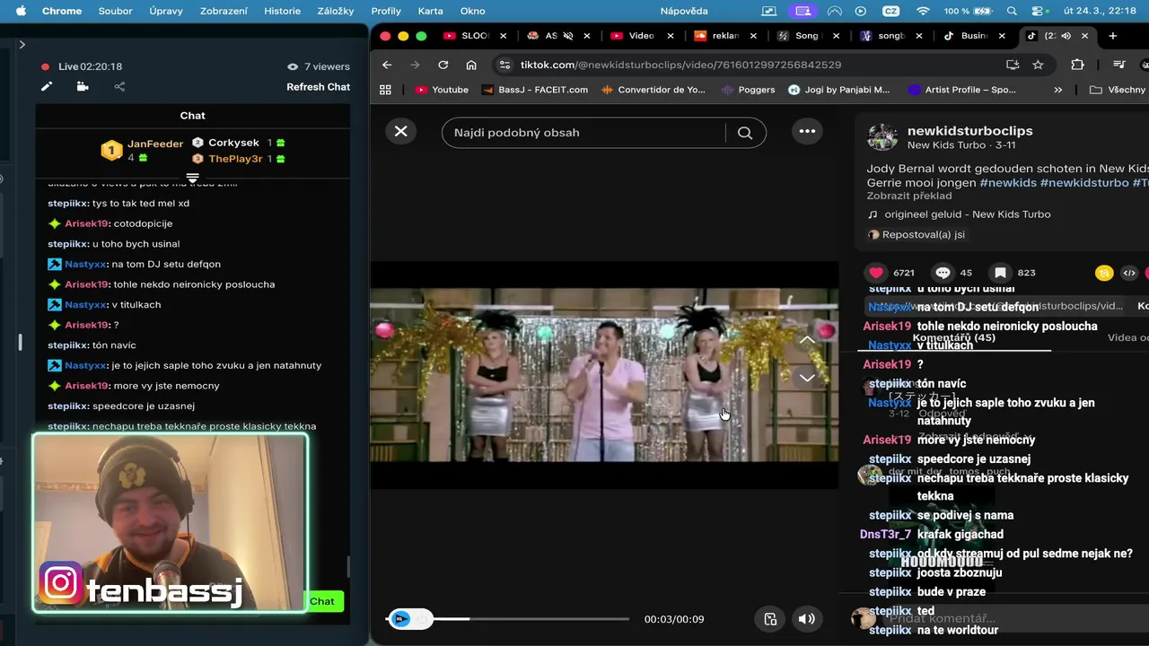The image size is (1149, 646).
Task: Switch to the Song Chrome tab
Action: (x=807, y=36)
